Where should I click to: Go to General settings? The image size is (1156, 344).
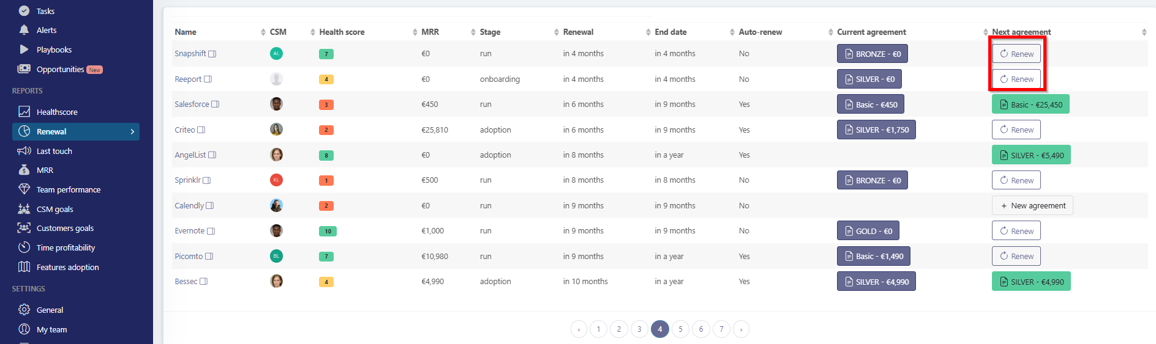coord(50,310)
